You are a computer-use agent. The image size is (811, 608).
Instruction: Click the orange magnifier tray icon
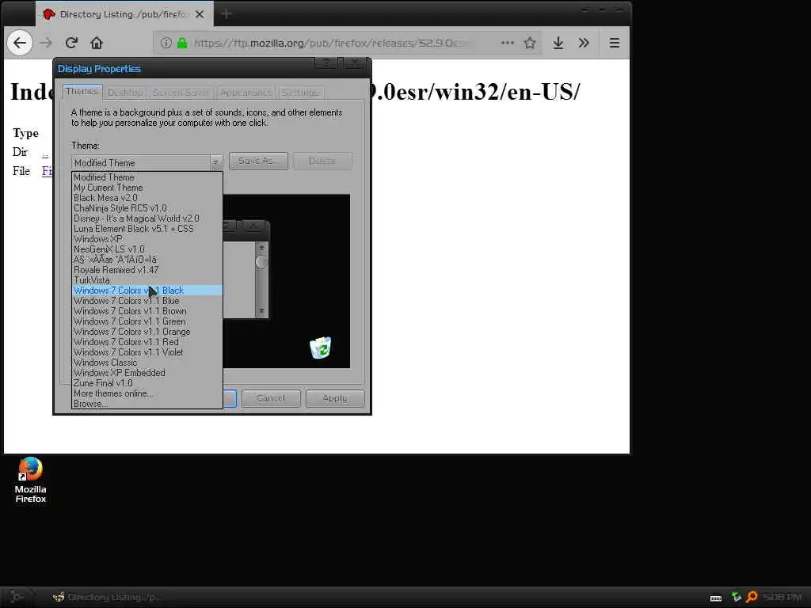(752, 597)
